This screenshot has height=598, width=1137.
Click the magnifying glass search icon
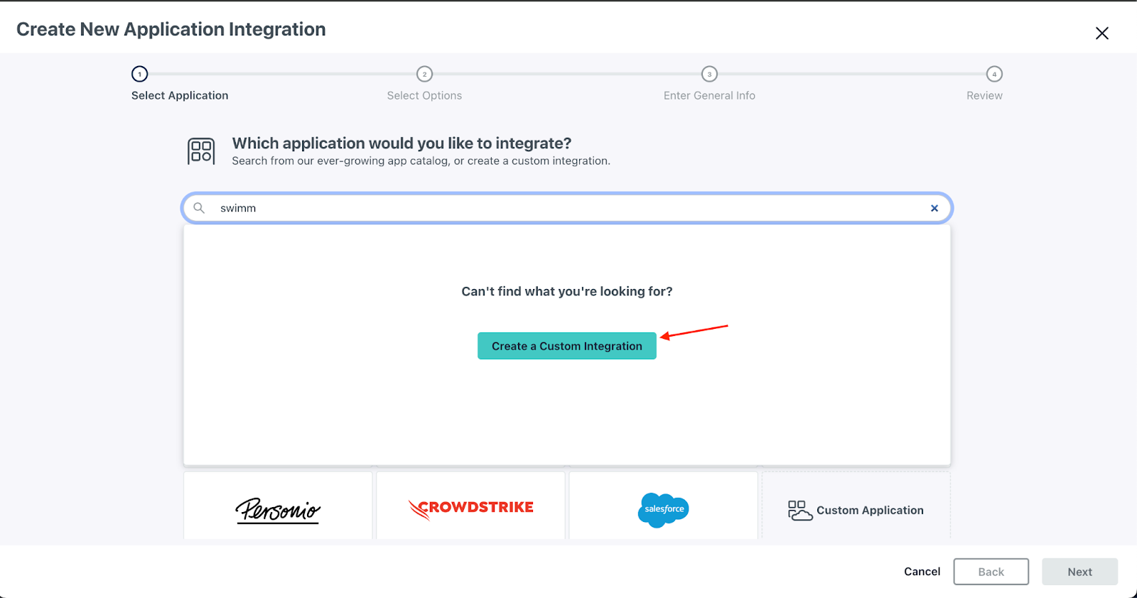coord(199,208)
